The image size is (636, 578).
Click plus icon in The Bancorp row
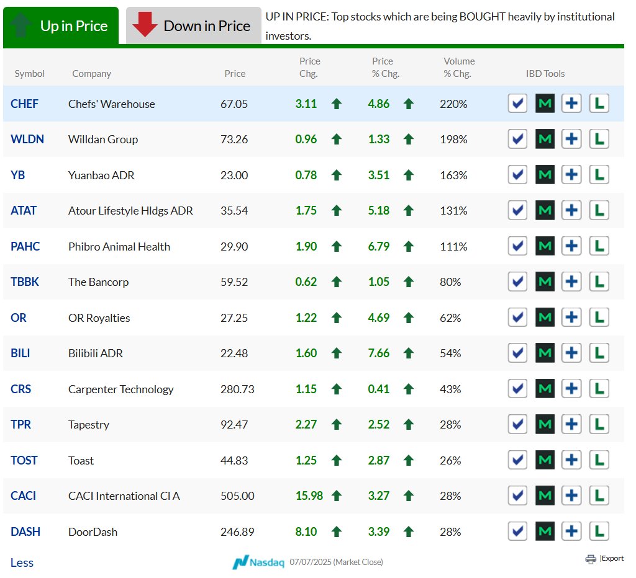tap(571, 282)
